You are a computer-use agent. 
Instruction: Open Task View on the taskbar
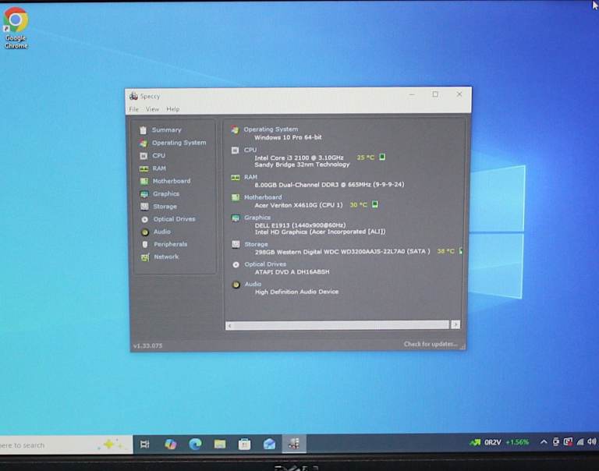point(145,444)
